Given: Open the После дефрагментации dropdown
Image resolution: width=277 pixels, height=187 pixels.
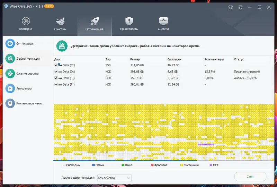Looking at the screenshot, I should 114,178.
